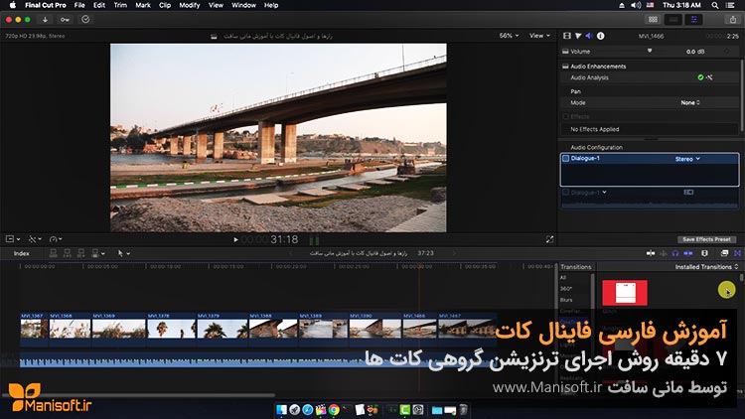This screenshot has height=419, width=745.
Task: Expand viewer to full screen icon
Action: pyautogui.click(x=549, y=239)
